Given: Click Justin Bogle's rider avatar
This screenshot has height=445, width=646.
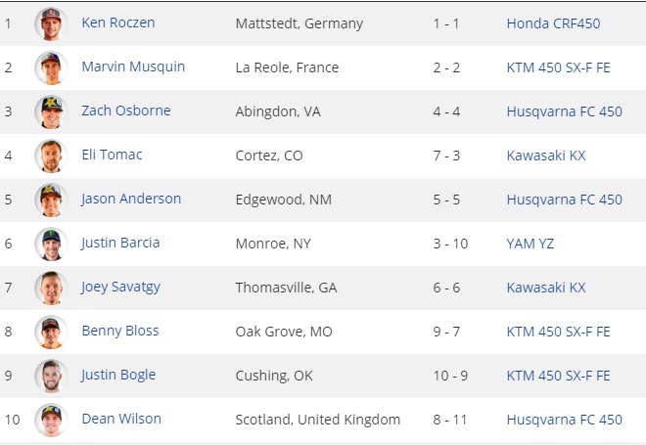Looking at the screenshot, I should 50,376.
